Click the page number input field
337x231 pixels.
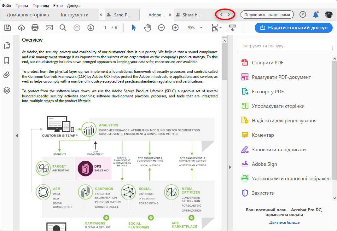[x=105, y=28]
